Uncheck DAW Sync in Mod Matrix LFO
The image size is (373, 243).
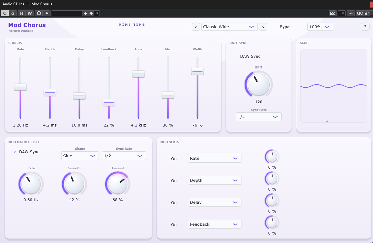[x=15, y=152]
